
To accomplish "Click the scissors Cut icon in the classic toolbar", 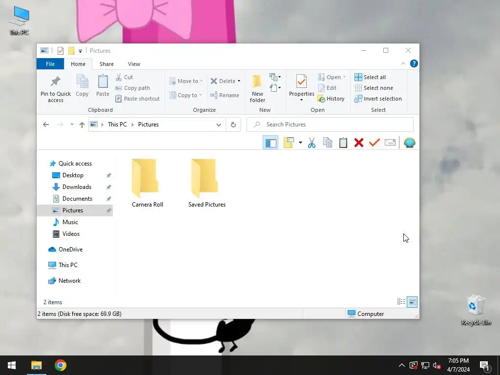I will tap(312, 143).
